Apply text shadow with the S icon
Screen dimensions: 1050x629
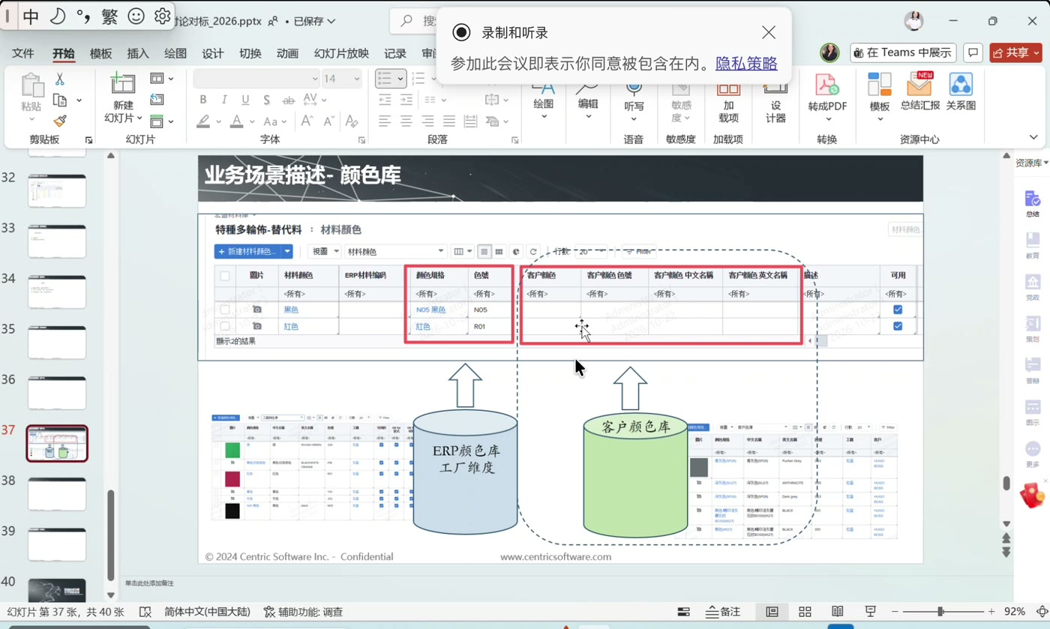[x=267, y=100]
